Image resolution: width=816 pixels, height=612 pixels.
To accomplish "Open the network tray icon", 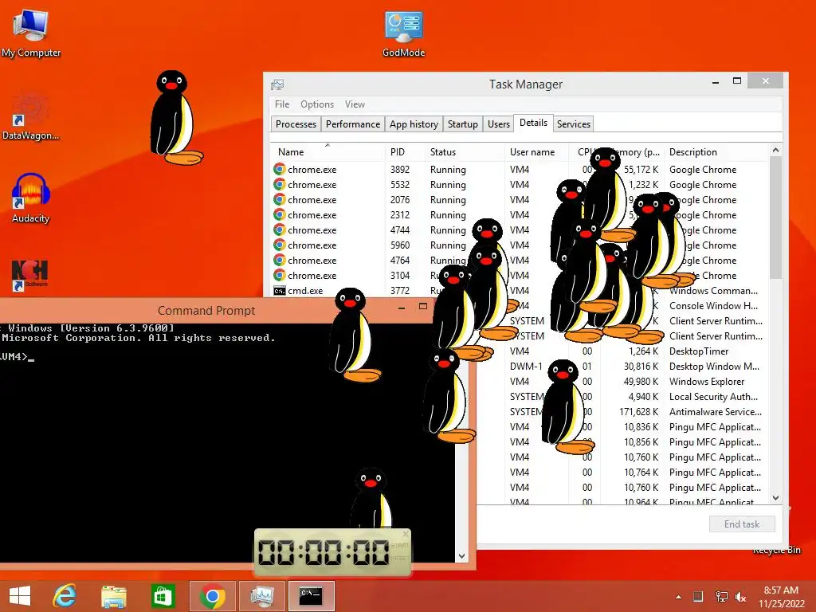I will (x=721, y=596).
